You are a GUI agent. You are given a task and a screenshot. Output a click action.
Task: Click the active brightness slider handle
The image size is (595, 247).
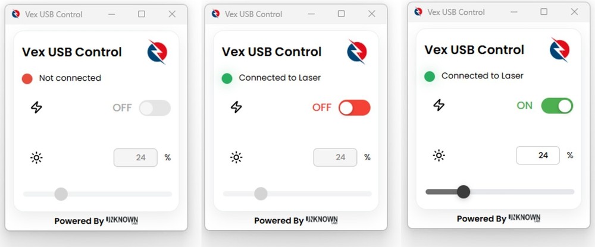tap(464, 192)
